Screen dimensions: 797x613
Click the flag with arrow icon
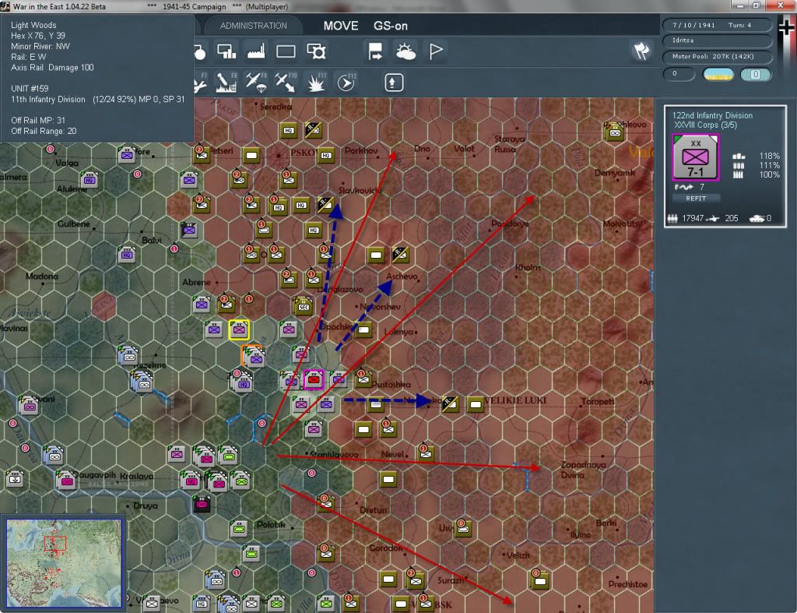coord(375,51)
